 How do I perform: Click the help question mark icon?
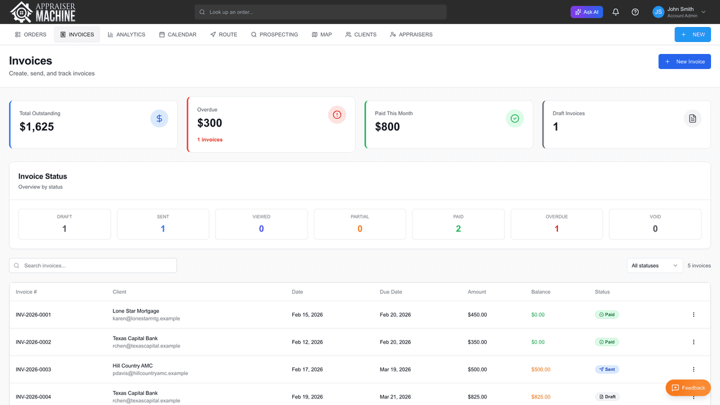[x=635, y=11]
